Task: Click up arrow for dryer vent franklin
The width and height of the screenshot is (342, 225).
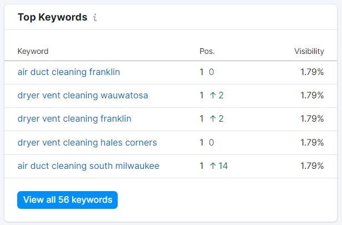Action: (x=213, y=119)
